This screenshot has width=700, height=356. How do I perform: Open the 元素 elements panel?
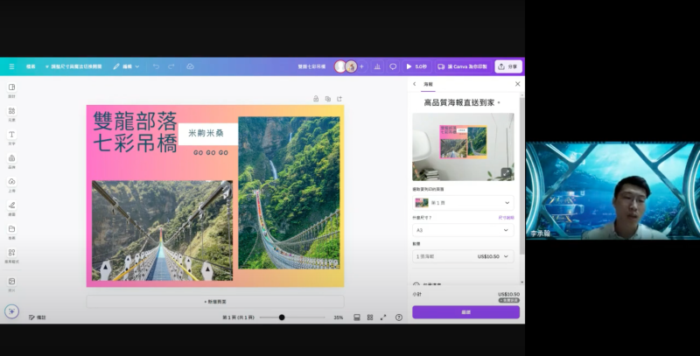click(x=11, y=114)
